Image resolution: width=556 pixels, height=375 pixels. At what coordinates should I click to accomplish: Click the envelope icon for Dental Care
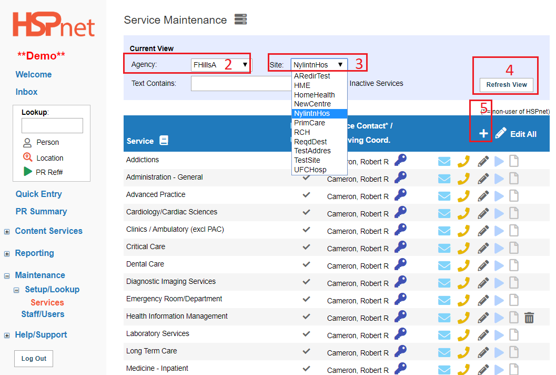tap(444, 265)
